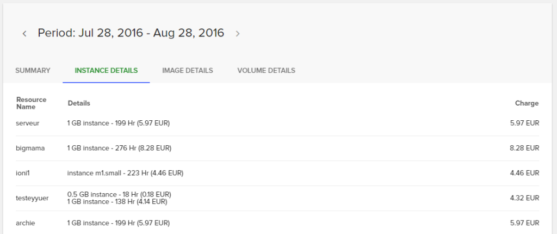Click the Resource Name column header
This screenshot has width=557, height=234.
(31, 103)
